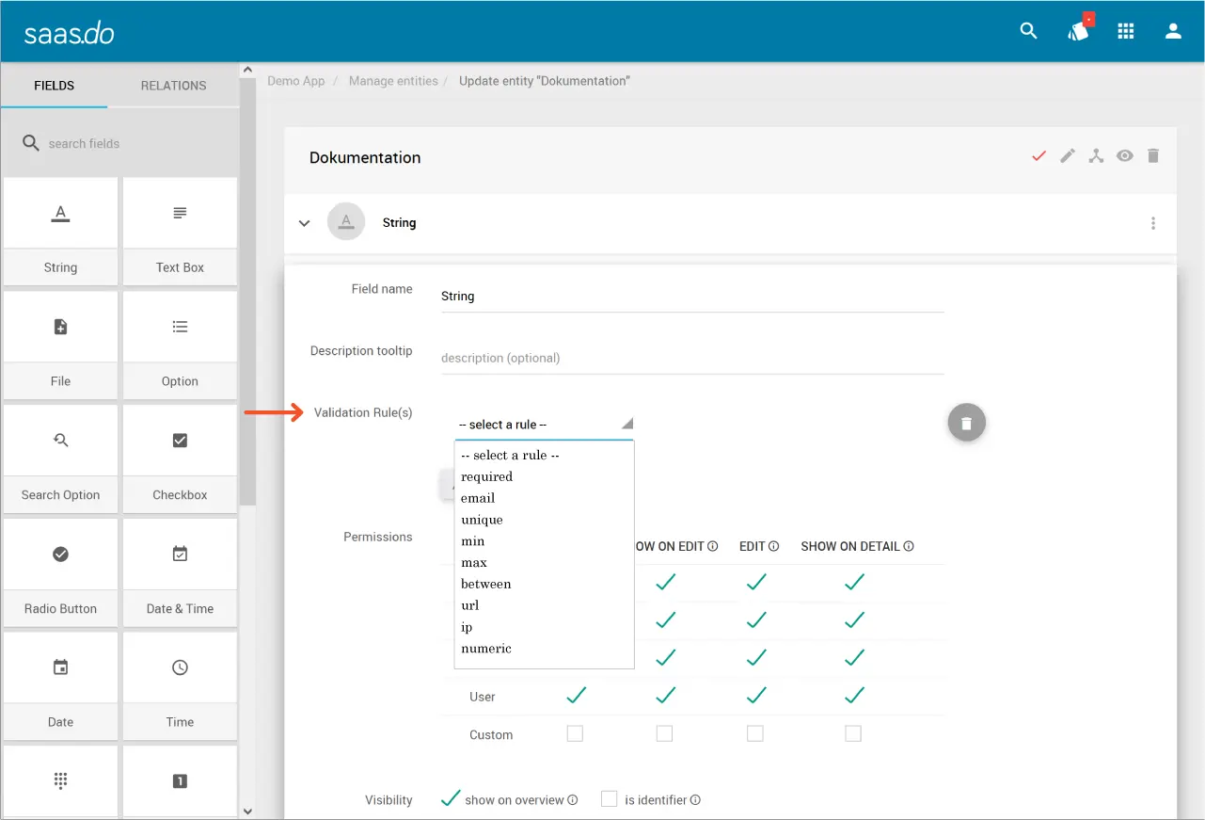Image resolution: width=1205 pixels, height=820 pixels.
Task: Open the apps grid icon
Action: click(x=1125, y=31)
